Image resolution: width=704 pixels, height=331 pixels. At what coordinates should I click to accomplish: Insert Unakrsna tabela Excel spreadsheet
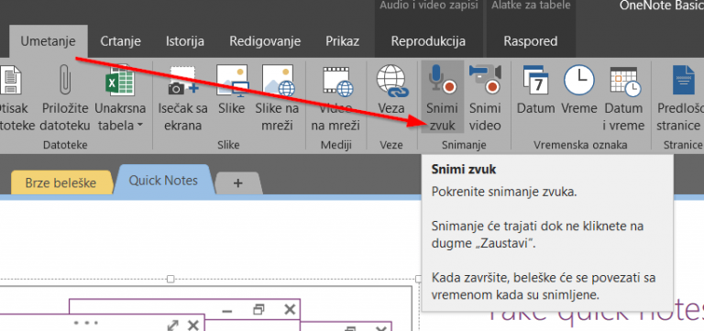point(120,97)
